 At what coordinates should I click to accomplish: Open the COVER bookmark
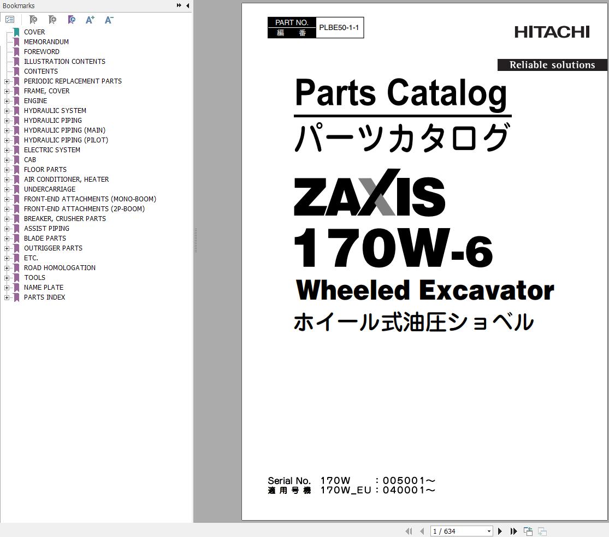click(34, 32)
